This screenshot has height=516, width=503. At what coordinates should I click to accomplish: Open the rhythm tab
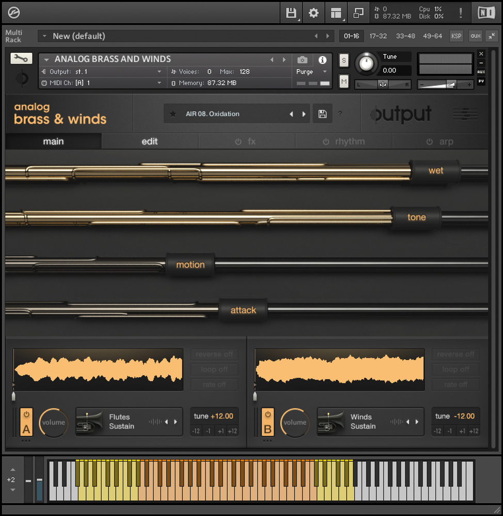coord(344,141)
